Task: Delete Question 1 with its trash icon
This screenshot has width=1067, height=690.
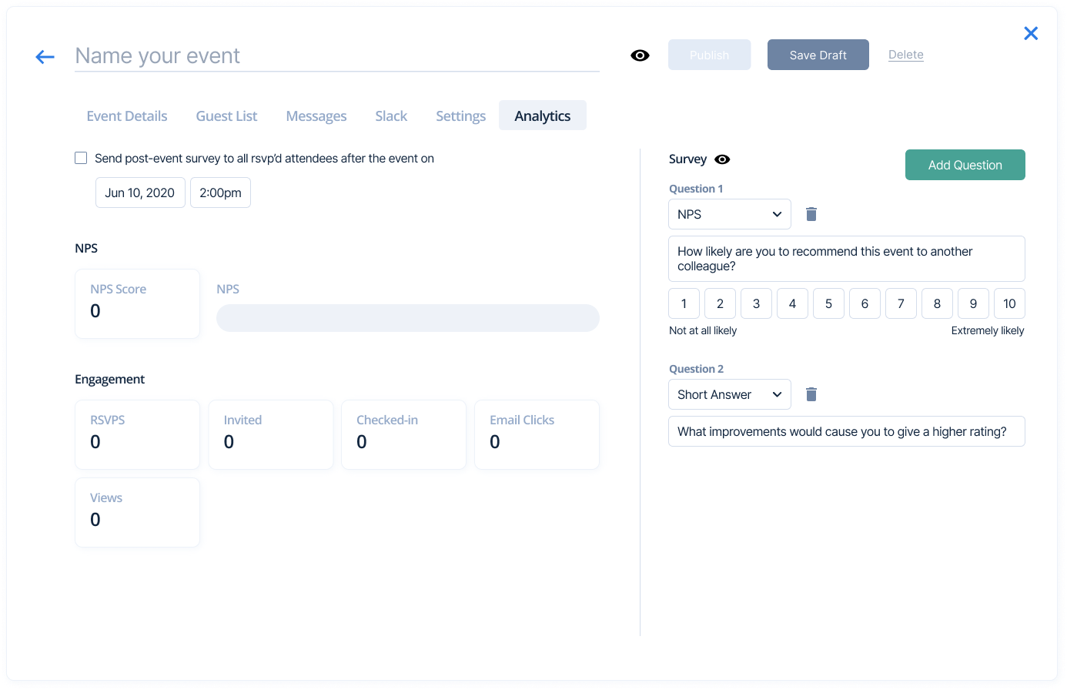Action: [x=811, y=214]
